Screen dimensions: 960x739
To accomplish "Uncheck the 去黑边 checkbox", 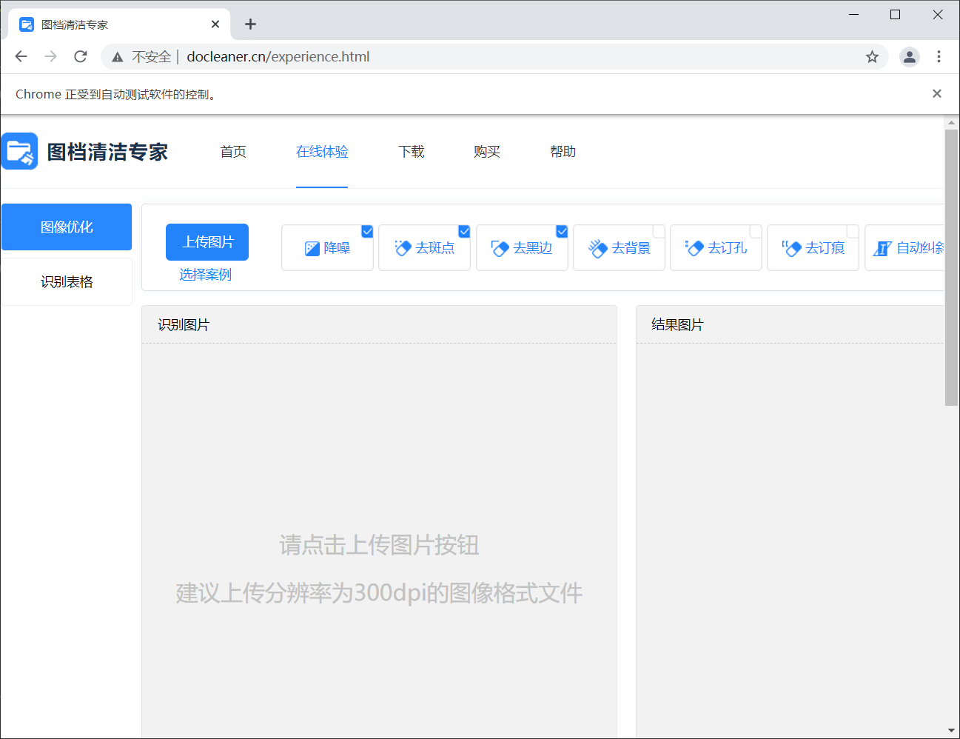I will 562,231.
